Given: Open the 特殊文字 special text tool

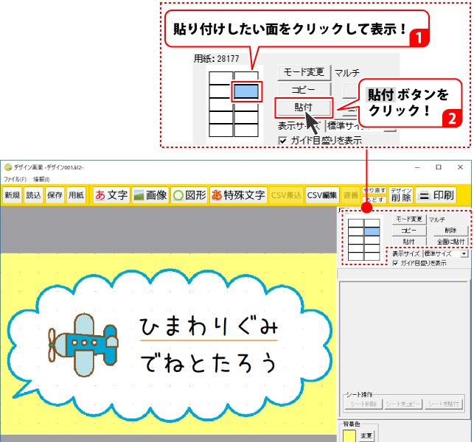Looking at the screenshot, I should click(x=238, y=195).
